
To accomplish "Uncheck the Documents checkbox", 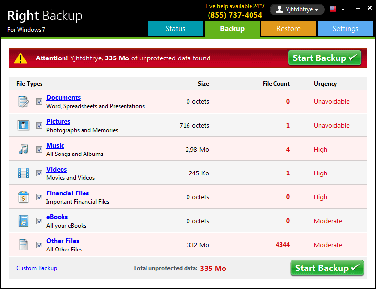I will 40,102.
